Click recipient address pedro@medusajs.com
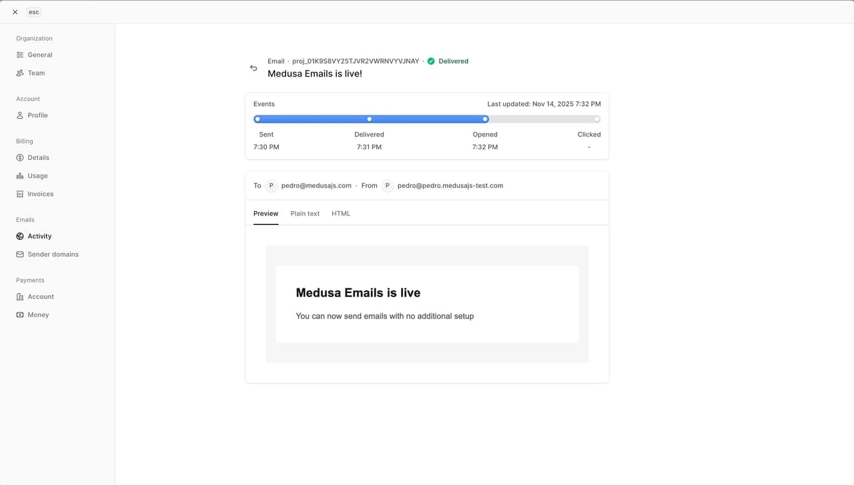Screen dimensions: 854x485 tap(316, 186)
